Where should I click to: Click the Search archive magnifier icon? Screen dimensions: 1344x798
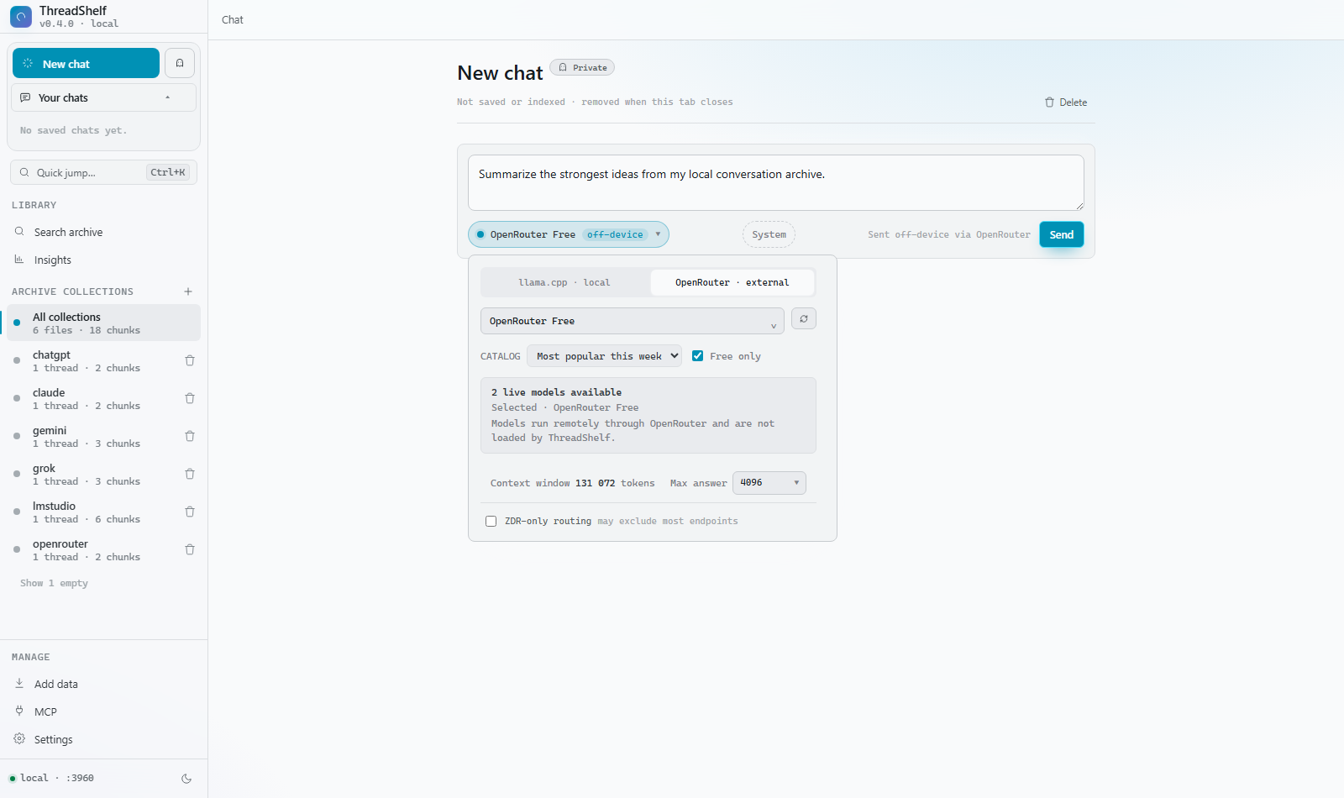(19, 231)
